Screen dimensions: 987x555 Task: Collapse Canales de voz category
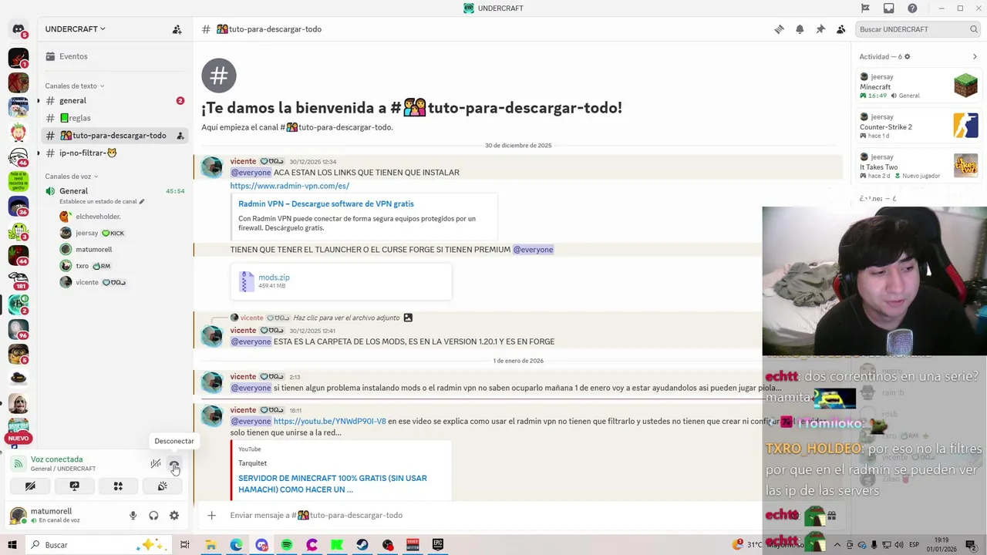[x=71, y=177]
